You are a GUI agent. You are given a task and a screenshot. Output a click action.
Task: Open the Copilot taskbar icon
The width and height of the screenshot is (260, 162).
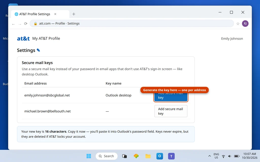[136, 156]
